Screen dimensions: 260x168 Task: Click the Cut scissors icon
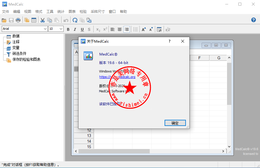pos(43,20)
